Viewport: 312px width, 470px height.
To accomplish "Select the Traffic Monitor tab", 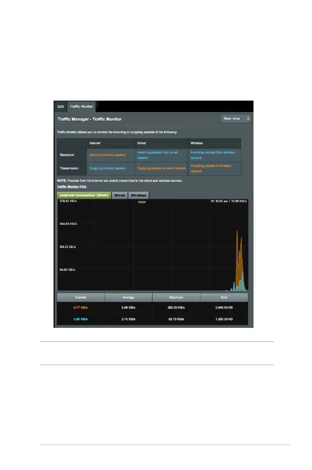I will [x=81, y=106].
